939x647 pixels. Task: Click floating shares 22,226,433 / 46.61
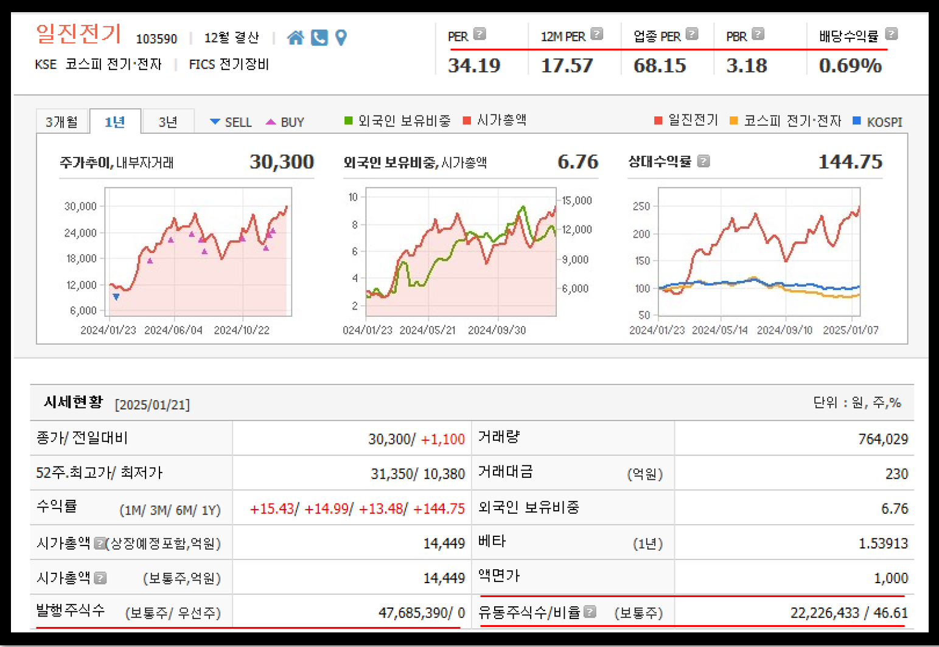click(x=849, y=612)
